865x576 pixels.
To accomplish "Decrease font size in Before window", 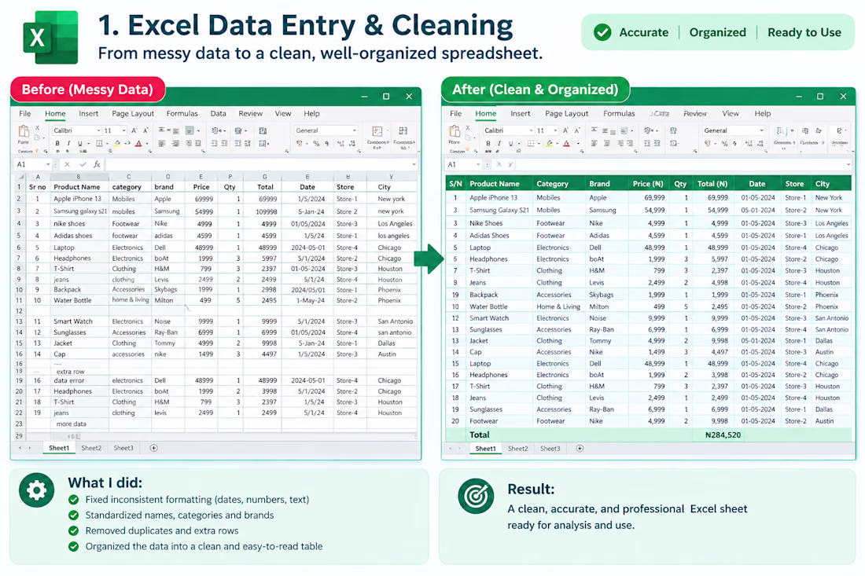I will coord(145,130).
